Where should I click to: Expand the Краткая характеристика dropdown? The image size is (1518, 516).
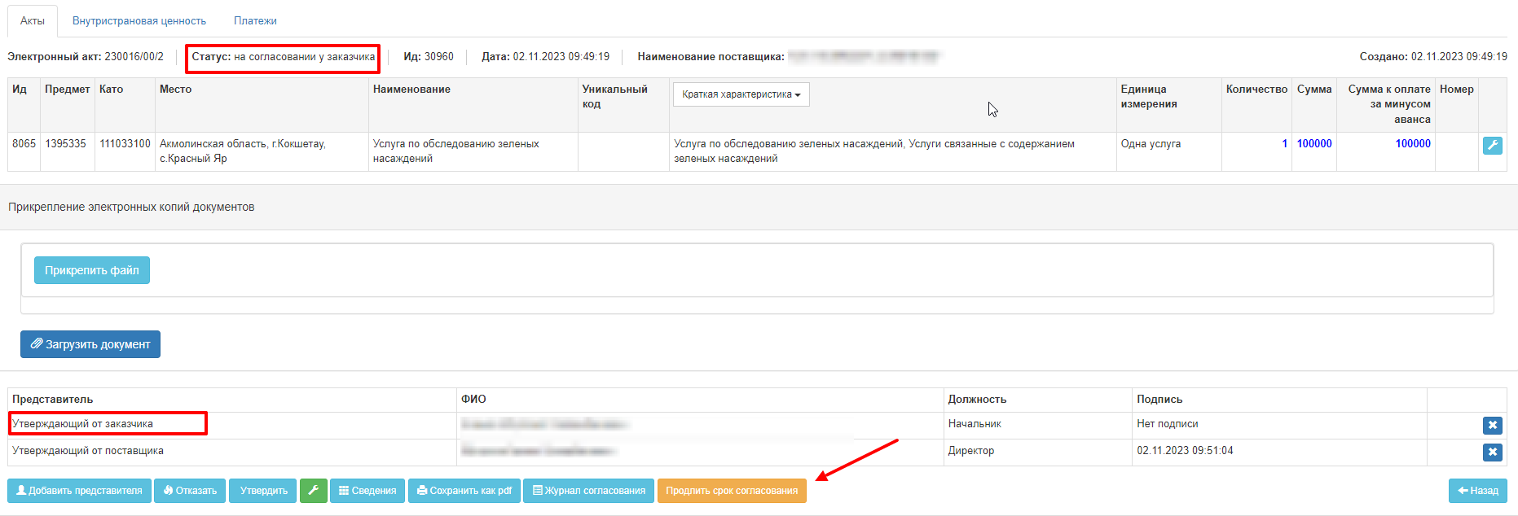pos(741,94)
